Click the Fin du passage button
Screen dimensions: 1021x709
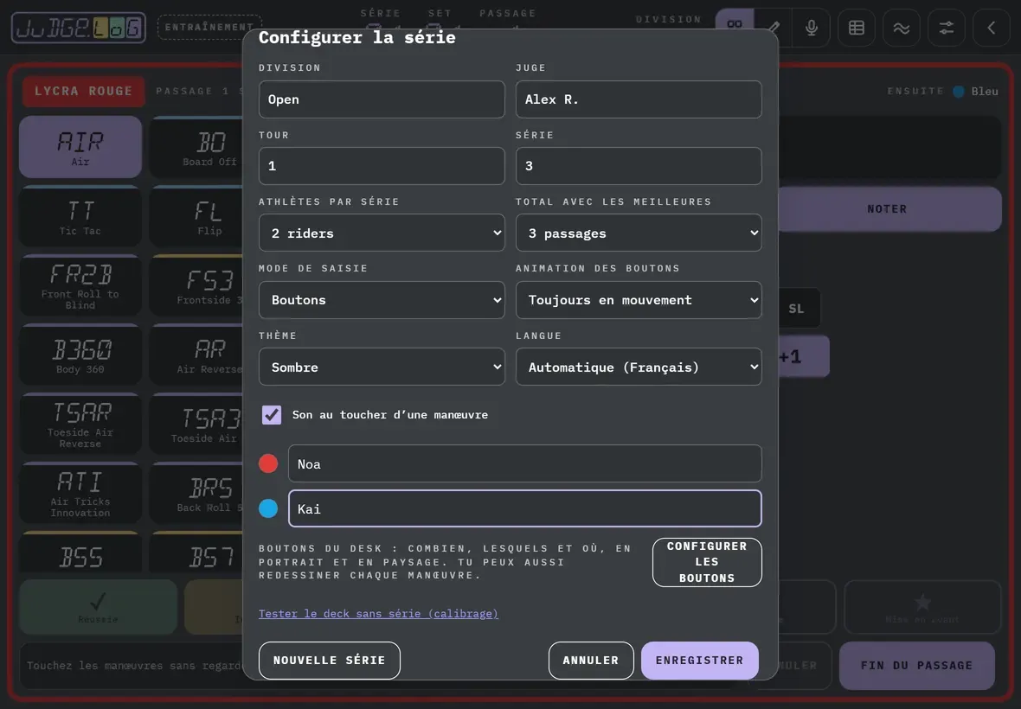click(x=916, y=666)
